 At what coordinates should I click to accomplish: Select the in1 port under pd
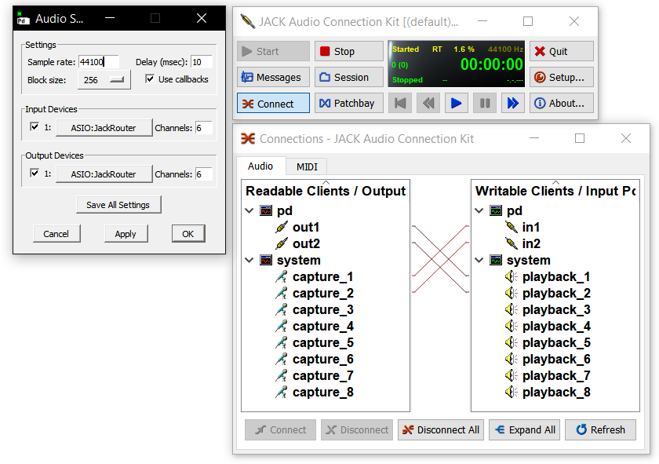pos(531,227)
